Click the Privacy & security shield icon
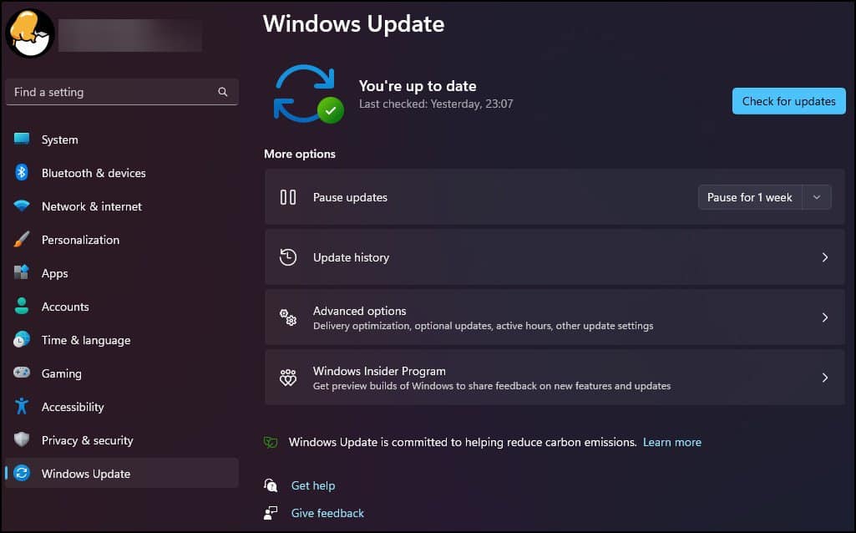Screen dimensions: 856x533 click(22, 439)
